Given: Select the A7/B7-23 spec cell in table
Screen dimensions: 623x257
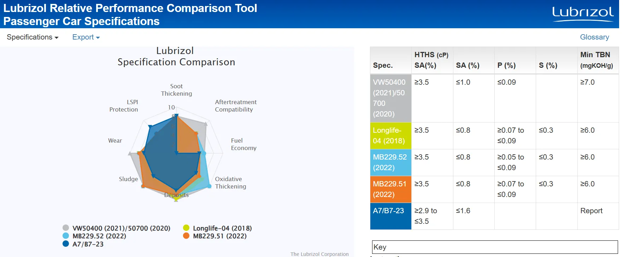Looking at the screenshot, I should (x=391, y=216).
